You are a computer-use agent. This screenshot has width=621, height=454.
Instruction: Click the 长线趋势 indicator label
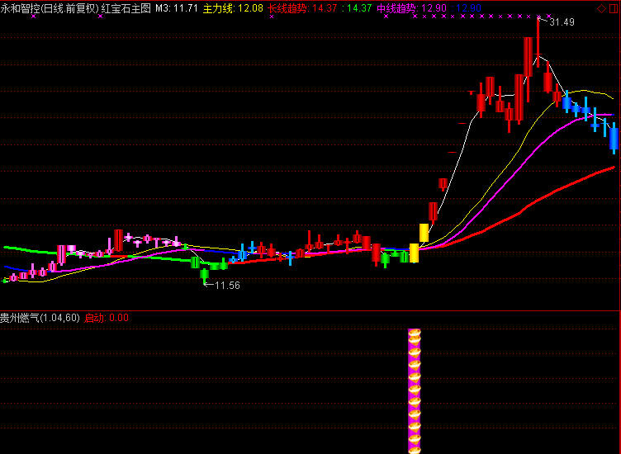(287, 8)
